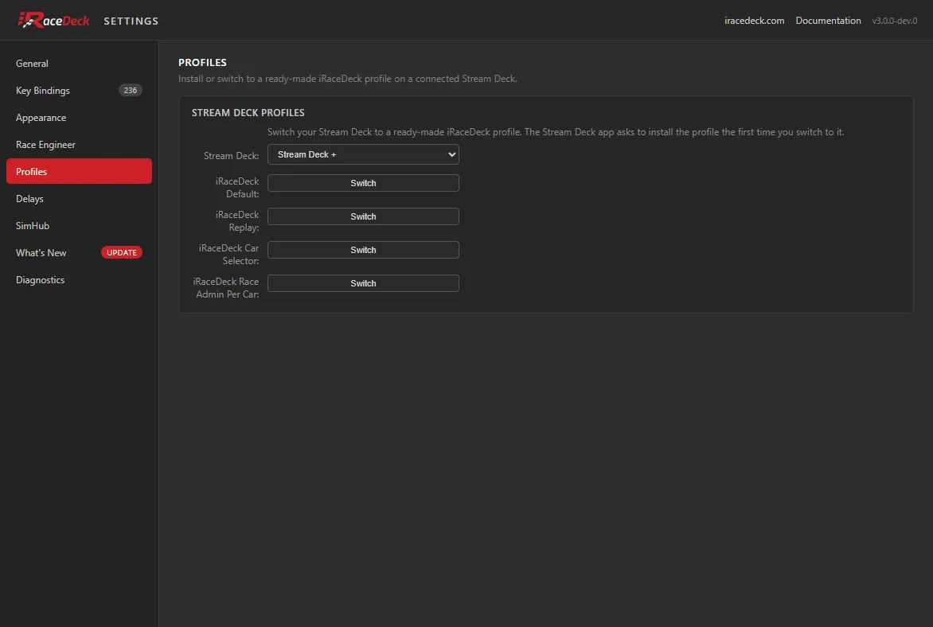The image size is (933, 627).
Task: Click the 'Install or switch to a ready-made' subtitle
Action: tap(348, 79)
